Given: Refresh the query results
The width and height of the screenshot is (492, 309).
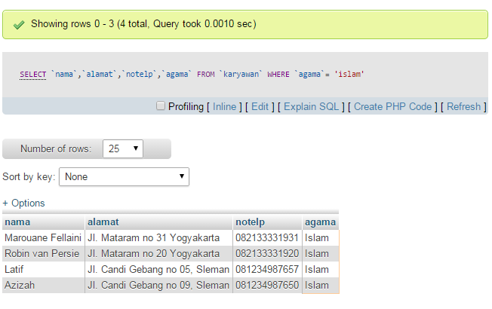Looking at the screenshot, I should point(463,106).
